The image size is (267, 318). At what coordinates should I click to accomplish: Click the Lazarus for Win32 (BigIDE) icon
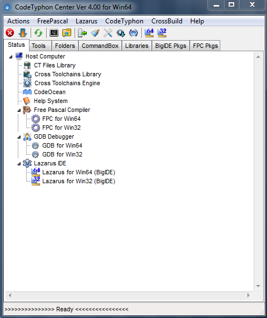[36, 181]
